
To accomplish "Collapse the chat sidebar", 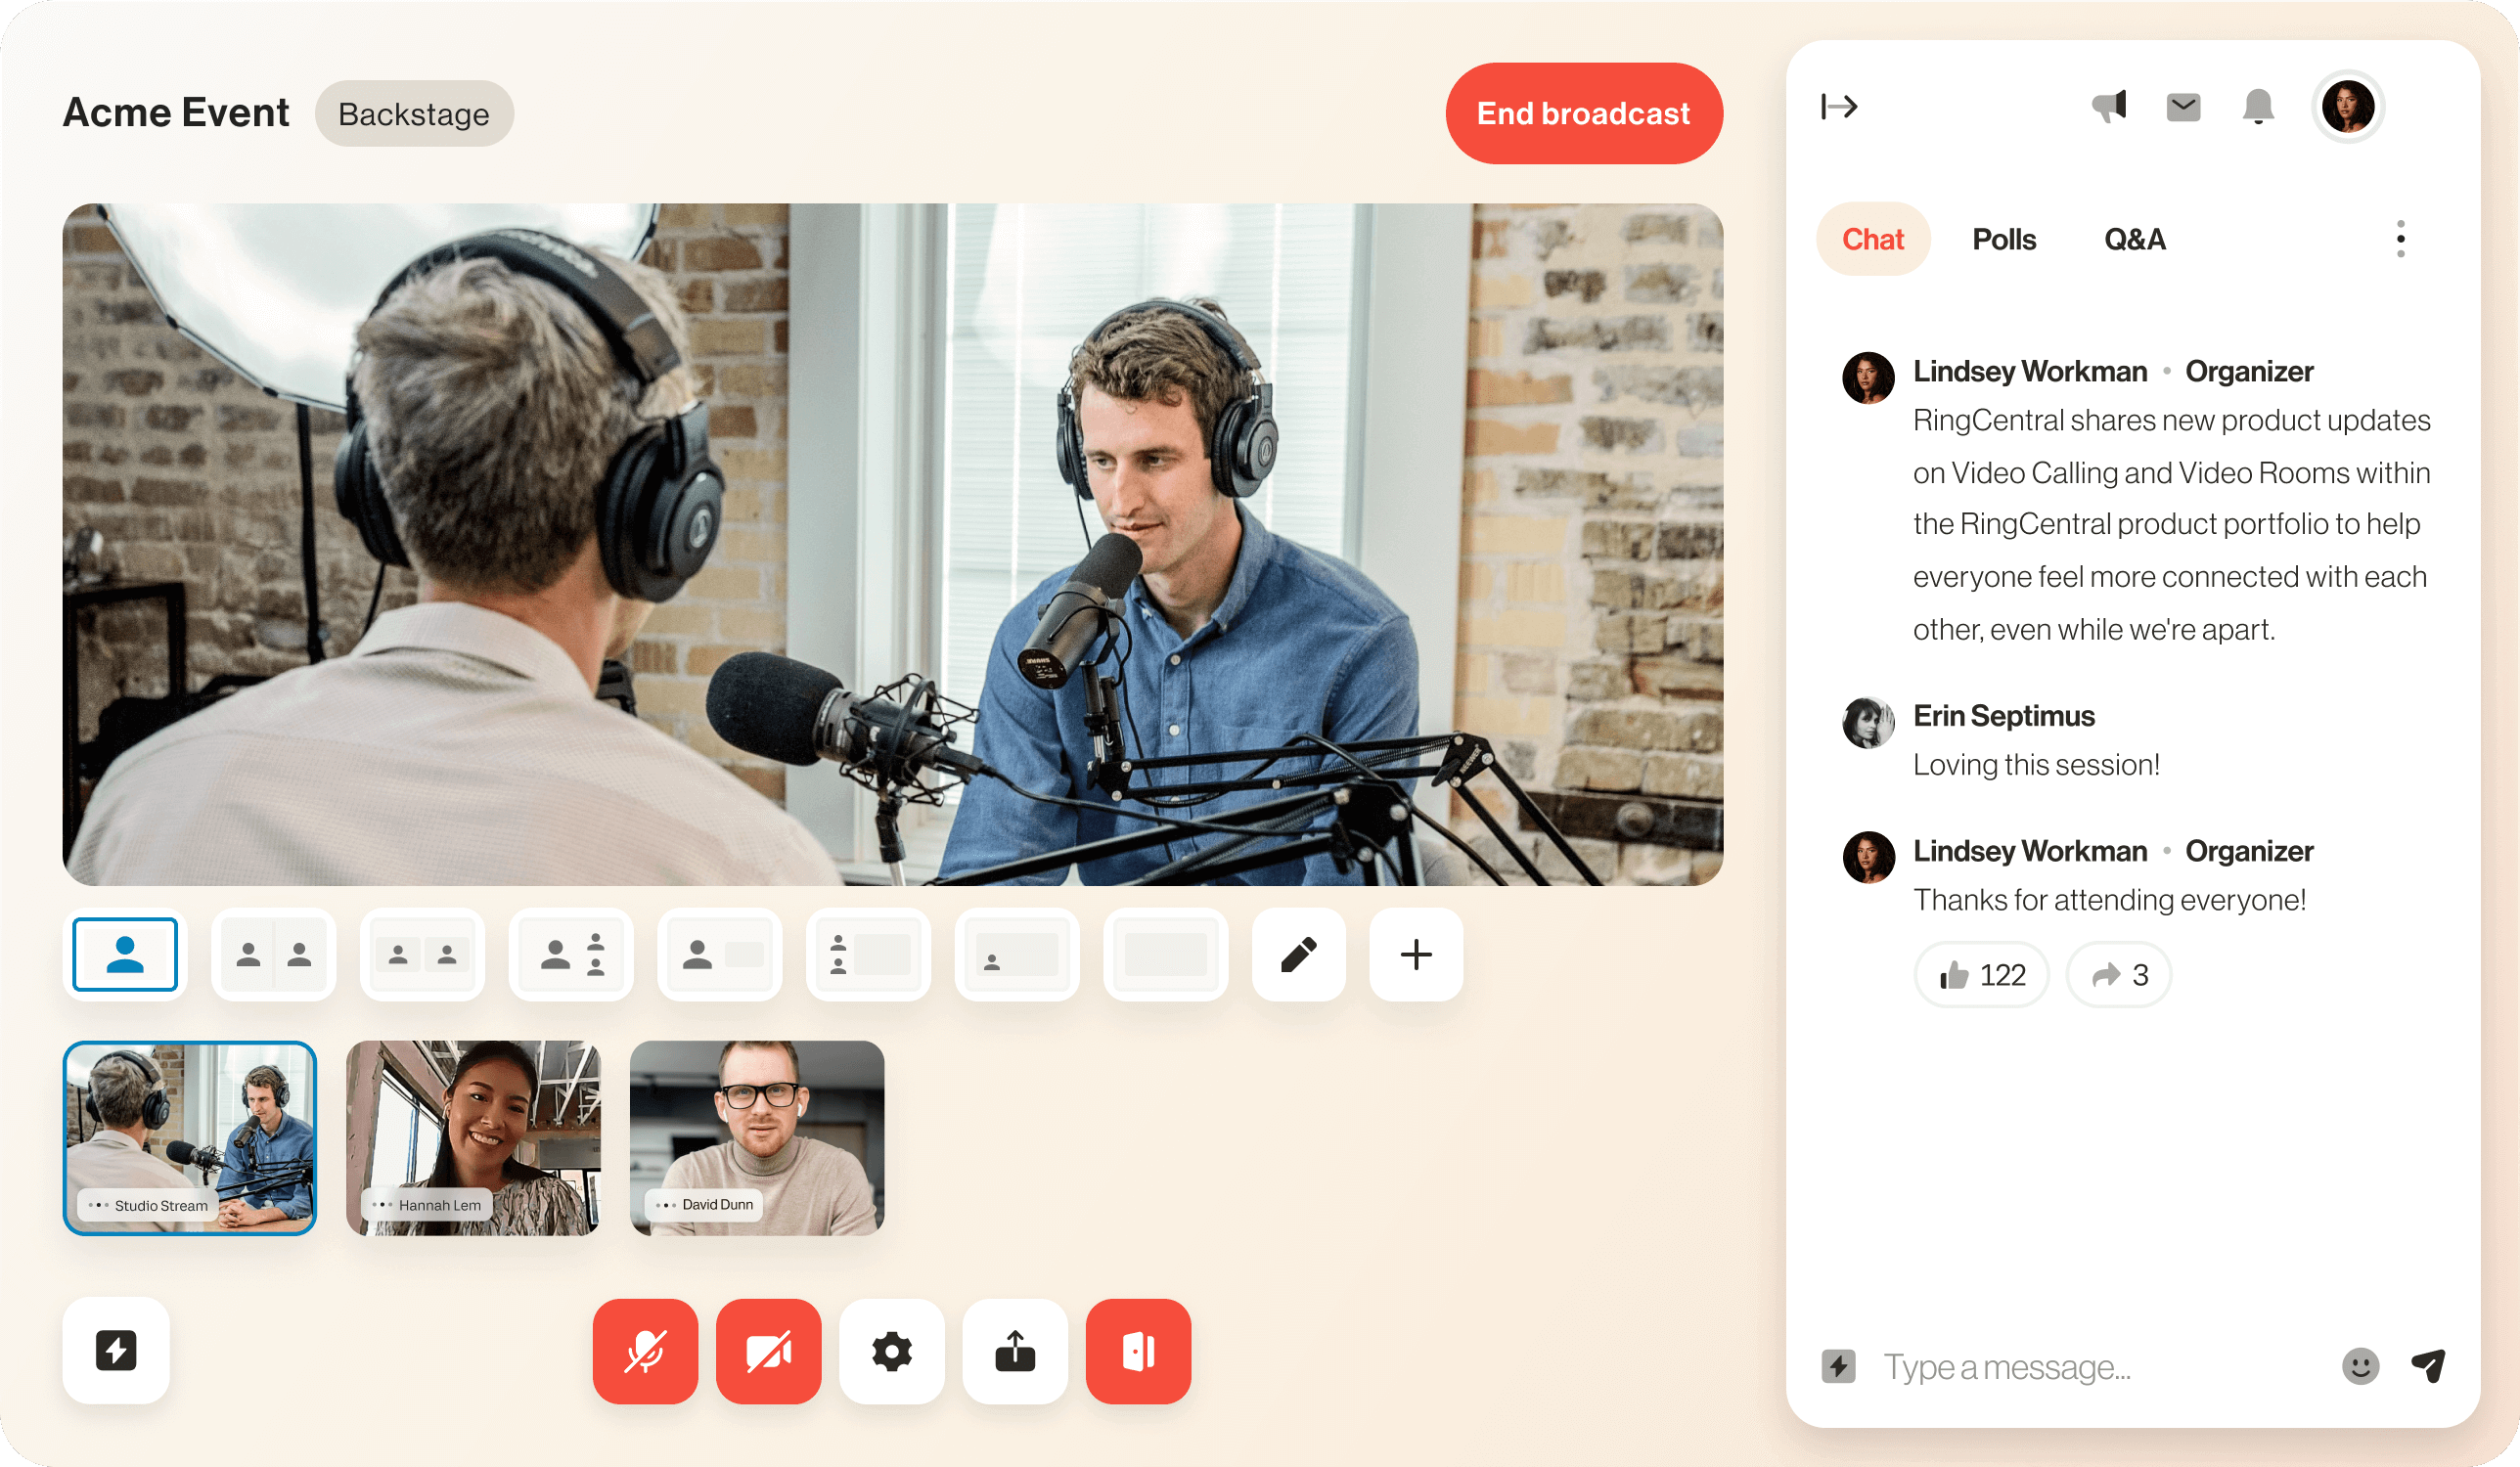I will pyautogui.click(x=1840, y=107).
